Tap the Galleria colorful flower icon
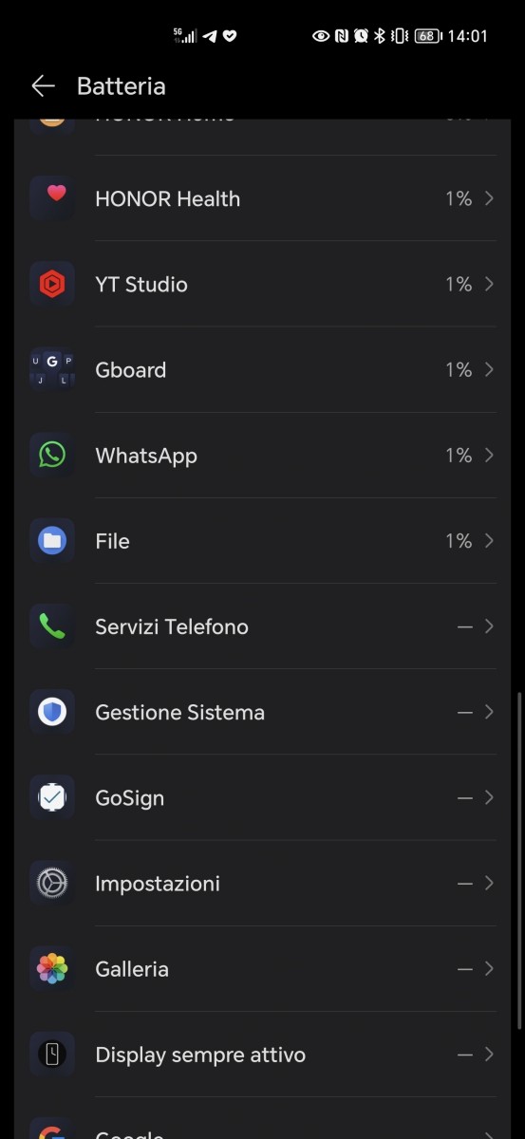Image resolution: width=525 pixels, height=1139 pixels. coord(52,968)
